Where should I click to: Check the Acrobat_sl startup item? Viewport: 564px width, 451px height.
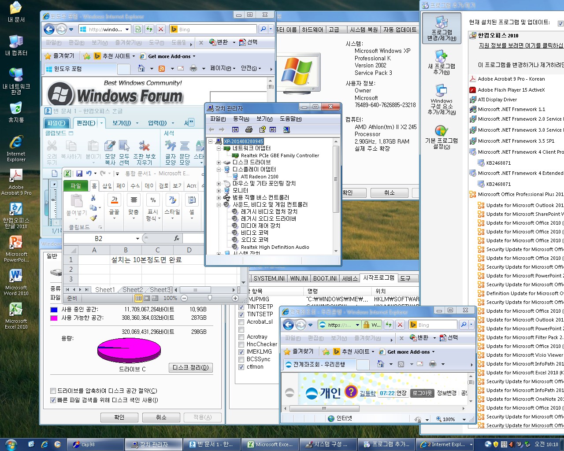click(241, 322)
